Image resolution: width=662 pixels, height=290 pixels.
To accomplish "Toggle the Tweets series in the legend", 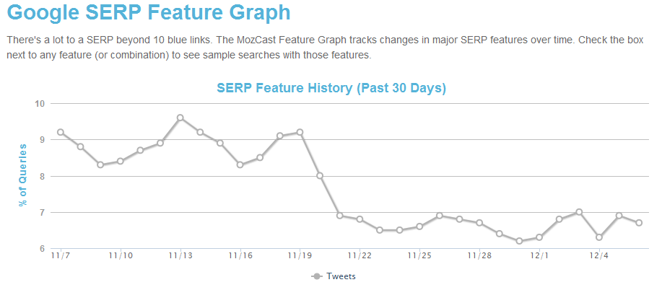I will pos(341,276).
